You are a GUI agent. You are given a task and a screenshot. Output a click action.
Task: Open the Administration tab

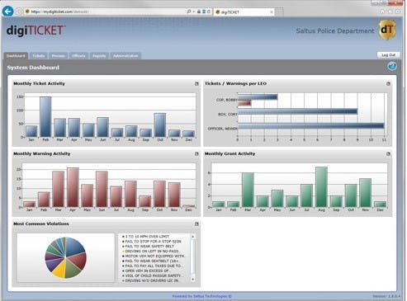[x=125, y=56]
